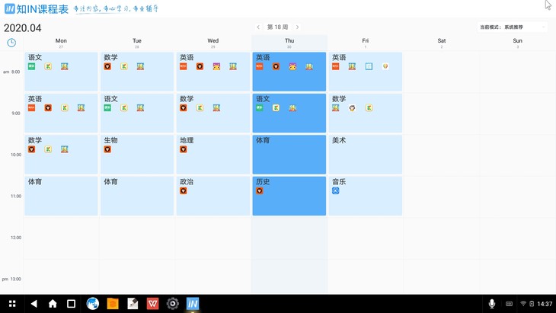
Task: Click the clock icon beside the time column
Action: [x=11, y=43]
